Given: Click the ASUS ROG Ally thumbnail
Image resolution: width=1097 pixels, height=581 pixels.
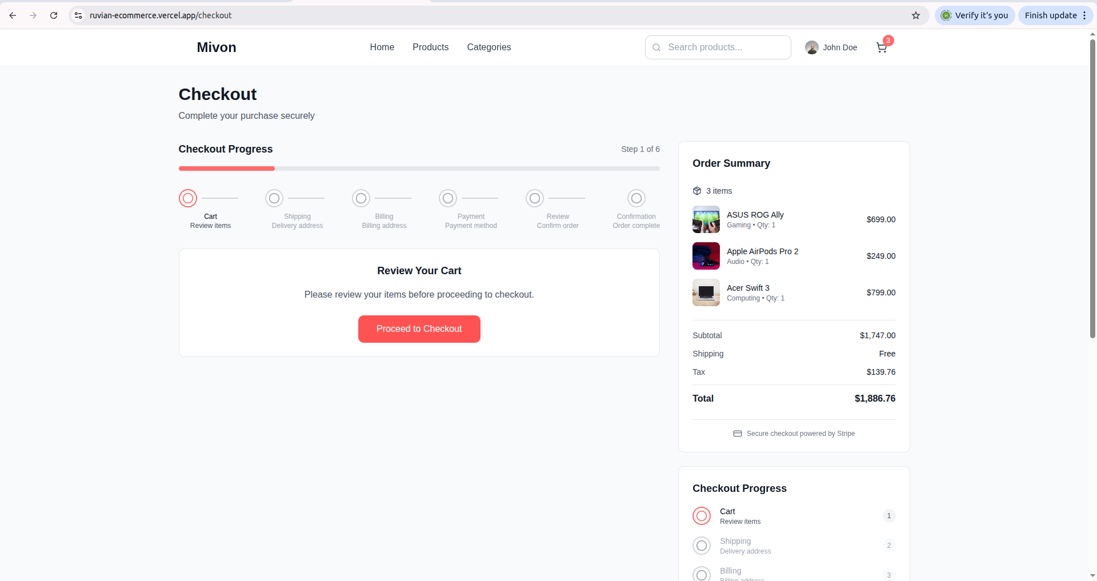Looking at the screenshot, I should (x=706, y=219).
